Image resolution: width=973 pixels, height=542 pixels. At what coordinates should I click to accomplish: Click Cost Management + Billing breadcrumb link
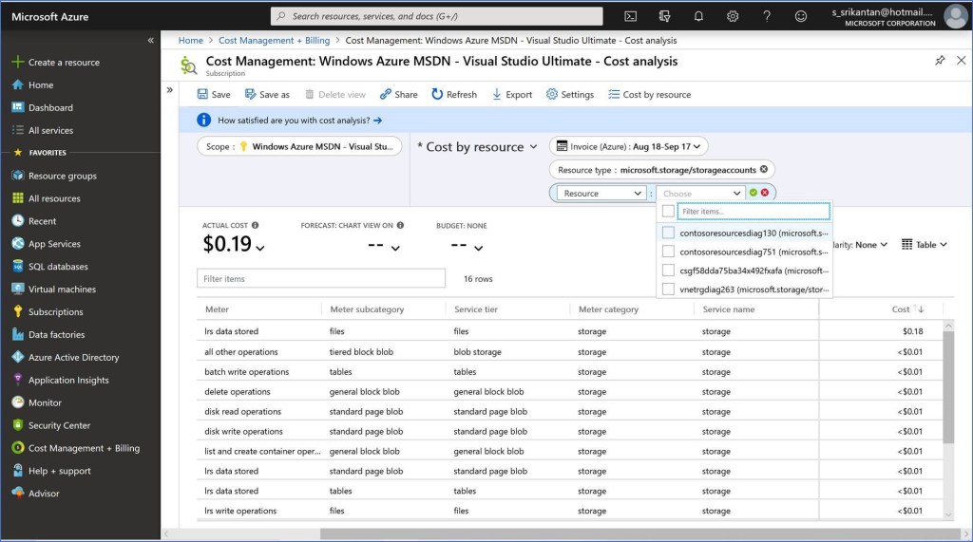(x=274, y=41)
